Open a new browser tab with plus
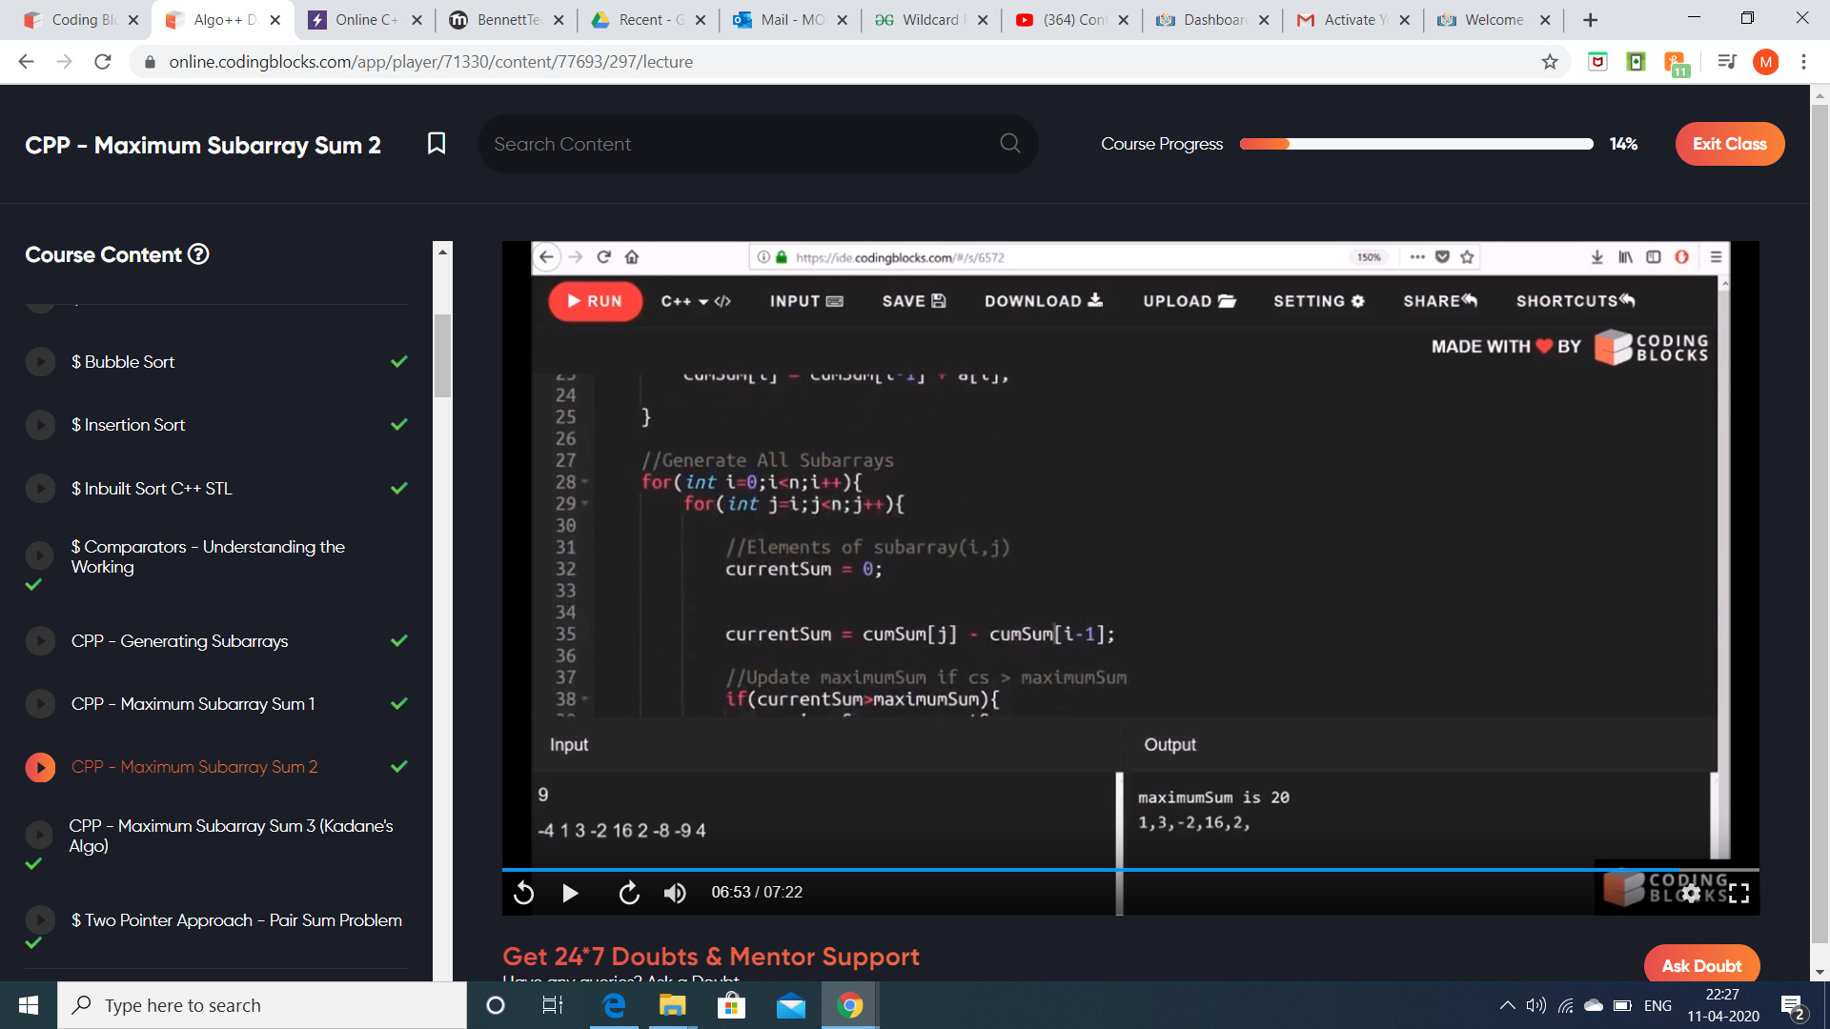 (1590, 20)
